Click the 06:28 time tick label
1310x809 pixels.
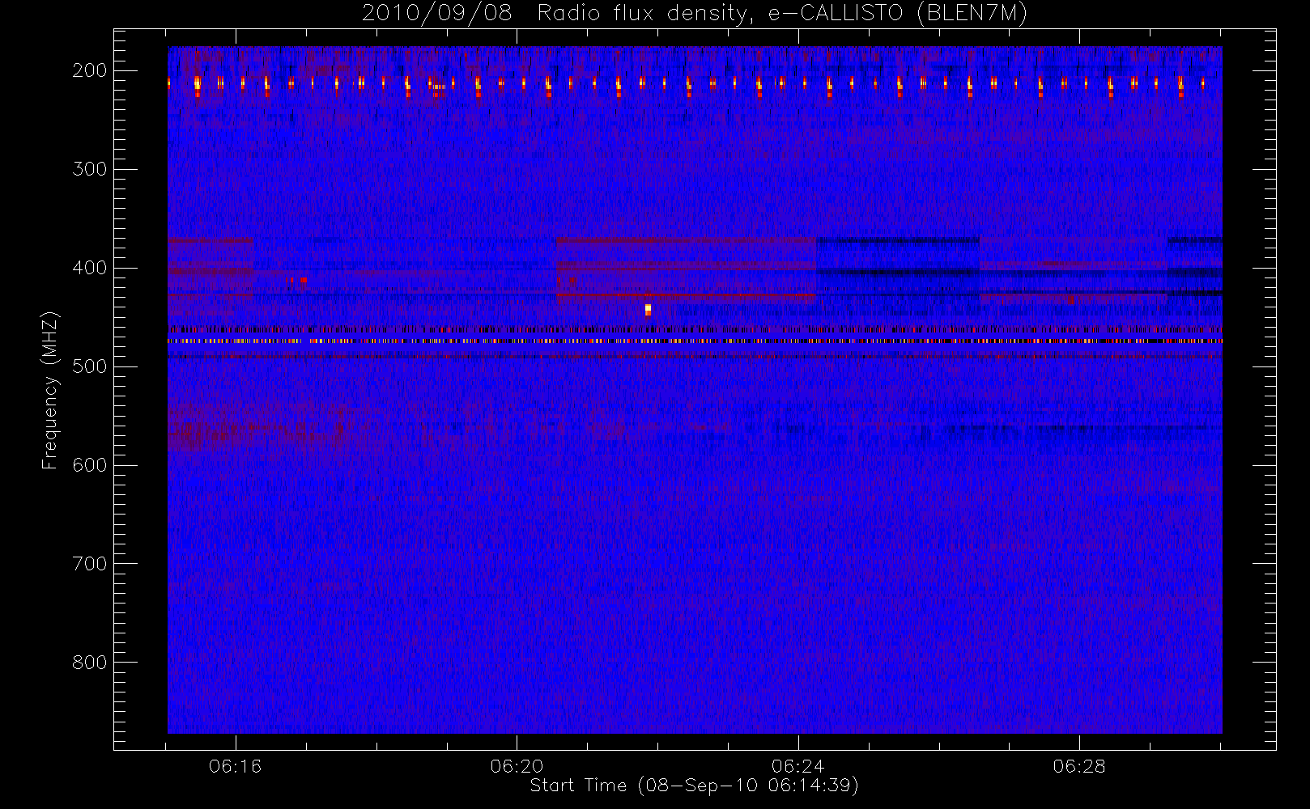coord(1079,766)
